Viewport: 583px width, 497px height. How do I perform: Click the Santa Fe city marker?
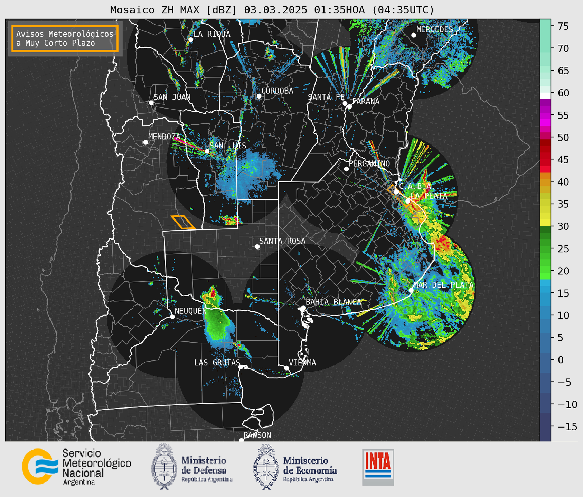coord(345,103)
